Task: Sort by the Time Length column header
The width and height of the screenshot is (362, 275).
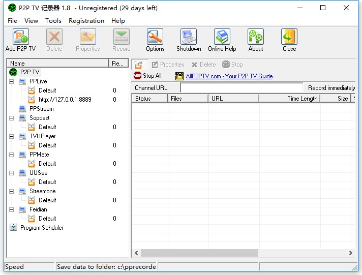Action: pos(302,99)
